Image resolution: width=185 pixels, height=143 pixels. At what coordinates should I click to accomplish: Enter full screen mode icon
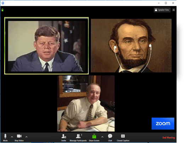click(x=174, y=10)
